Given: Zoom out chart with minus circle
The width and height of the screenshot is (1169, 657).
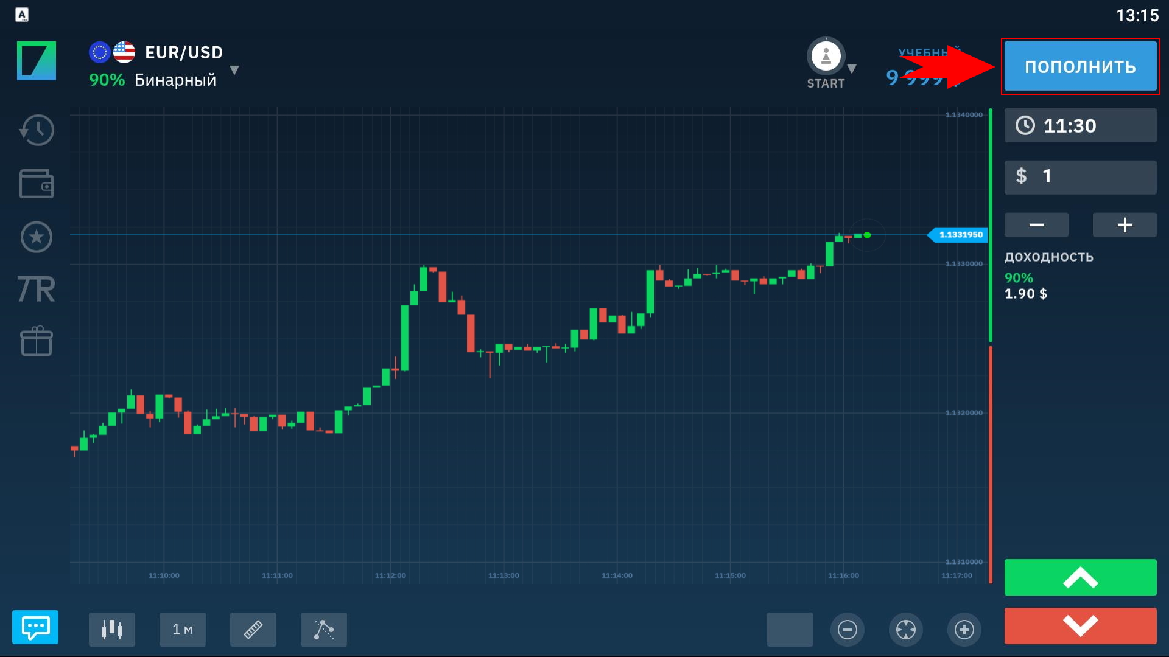Looking at the screenshot, I should [848, 630].
